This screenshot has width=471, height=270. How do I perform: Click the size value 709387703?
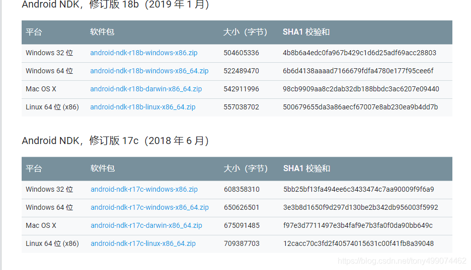(242, 243)
